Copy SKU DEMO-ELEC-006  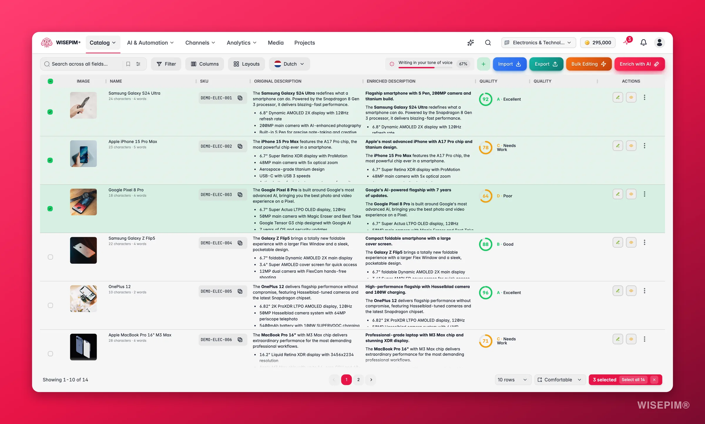pos(240,340)
